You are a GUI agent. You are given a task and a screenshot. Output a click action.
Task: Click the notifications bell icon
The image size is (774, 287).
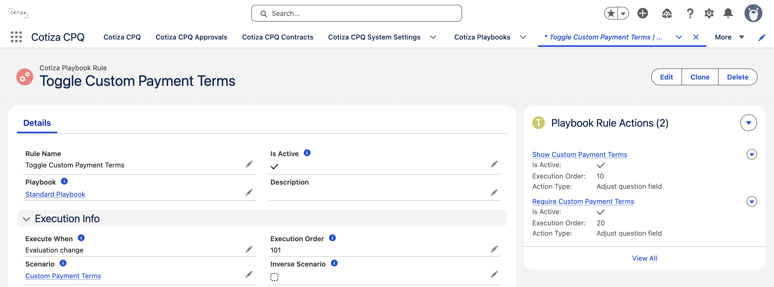(728, 13)
